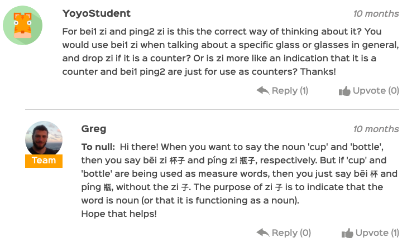
Task: Click the "10 months" timestamp on Greg's comment
Action: pos(376,129)
